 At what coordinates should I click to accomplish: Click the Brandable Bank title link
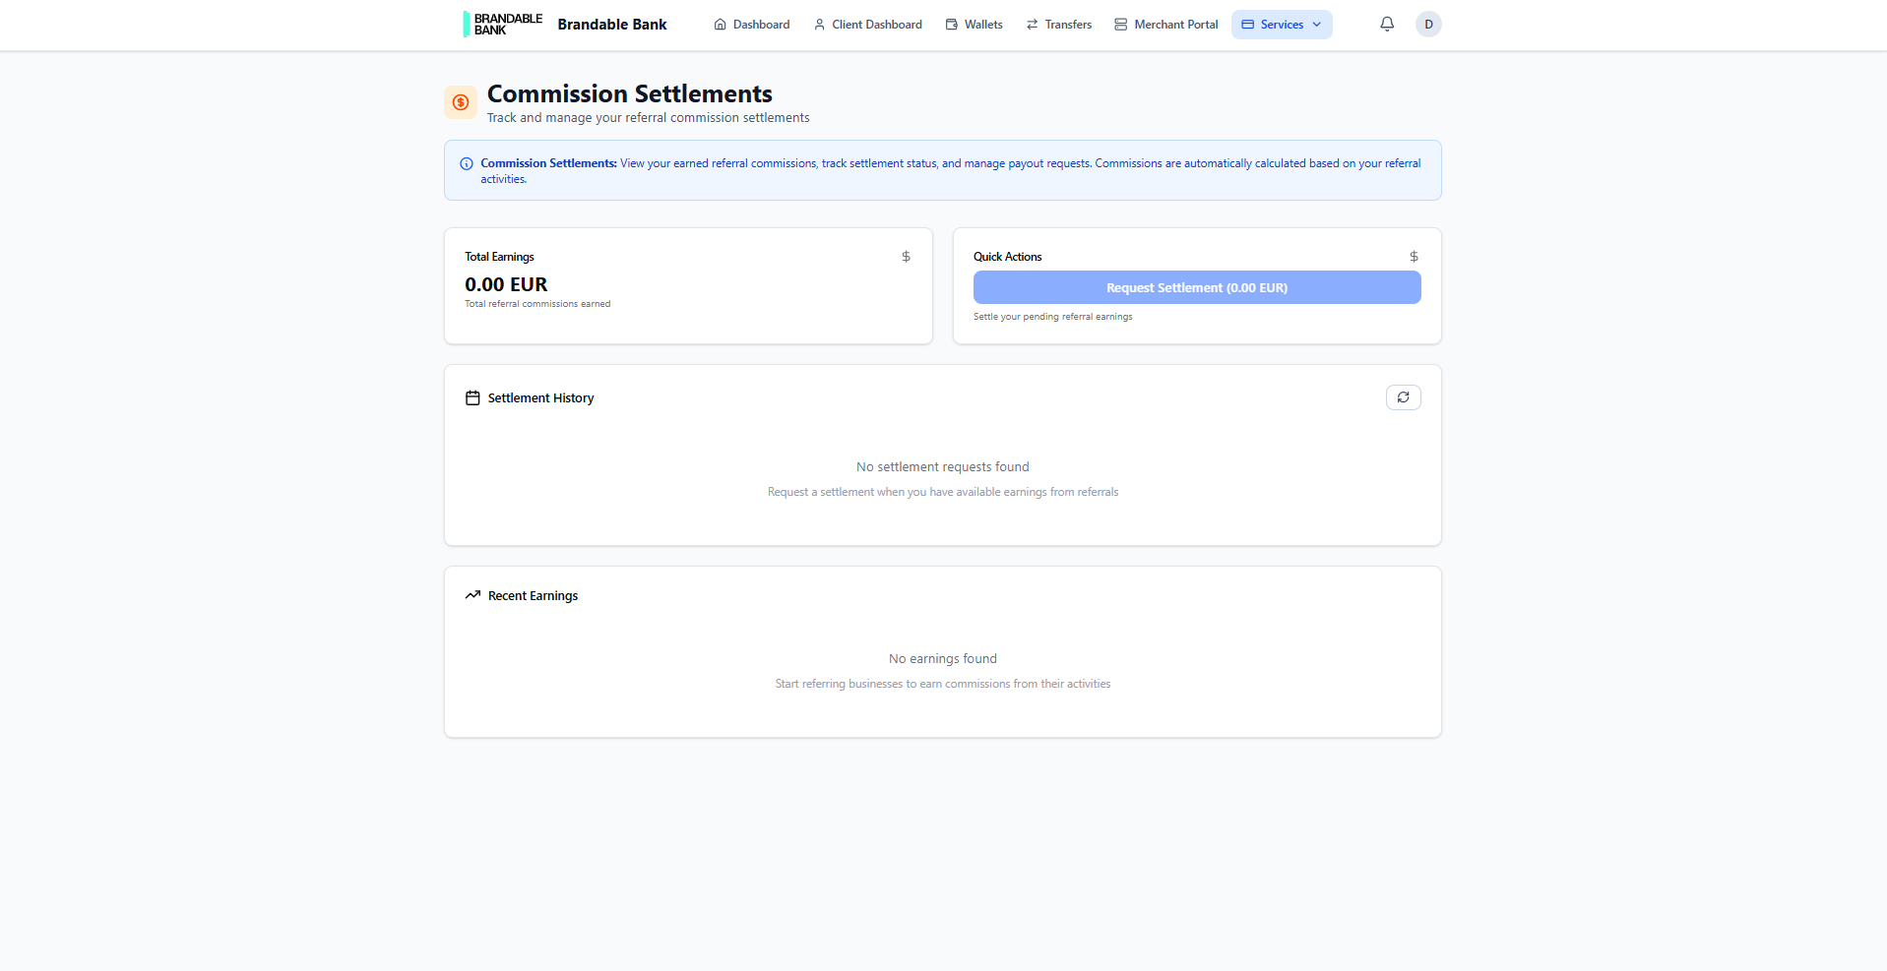pyautogui.click(x=611, y=24)
